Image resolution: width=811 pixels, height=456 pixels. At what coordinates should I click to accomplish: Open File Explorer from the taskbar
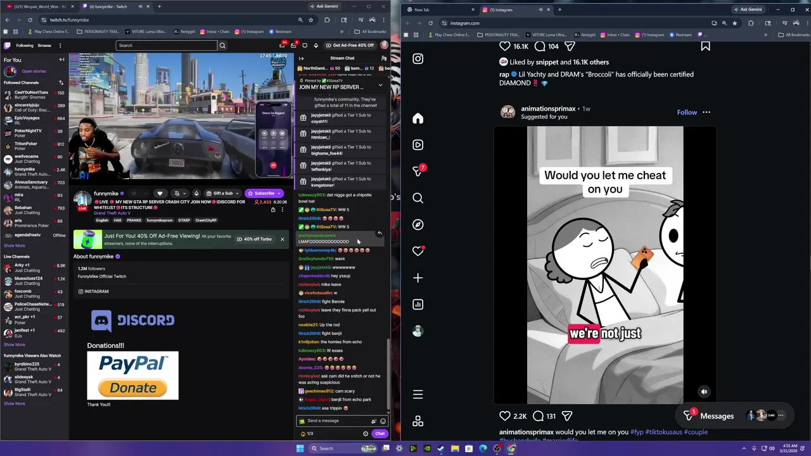[x=455, y=448]
